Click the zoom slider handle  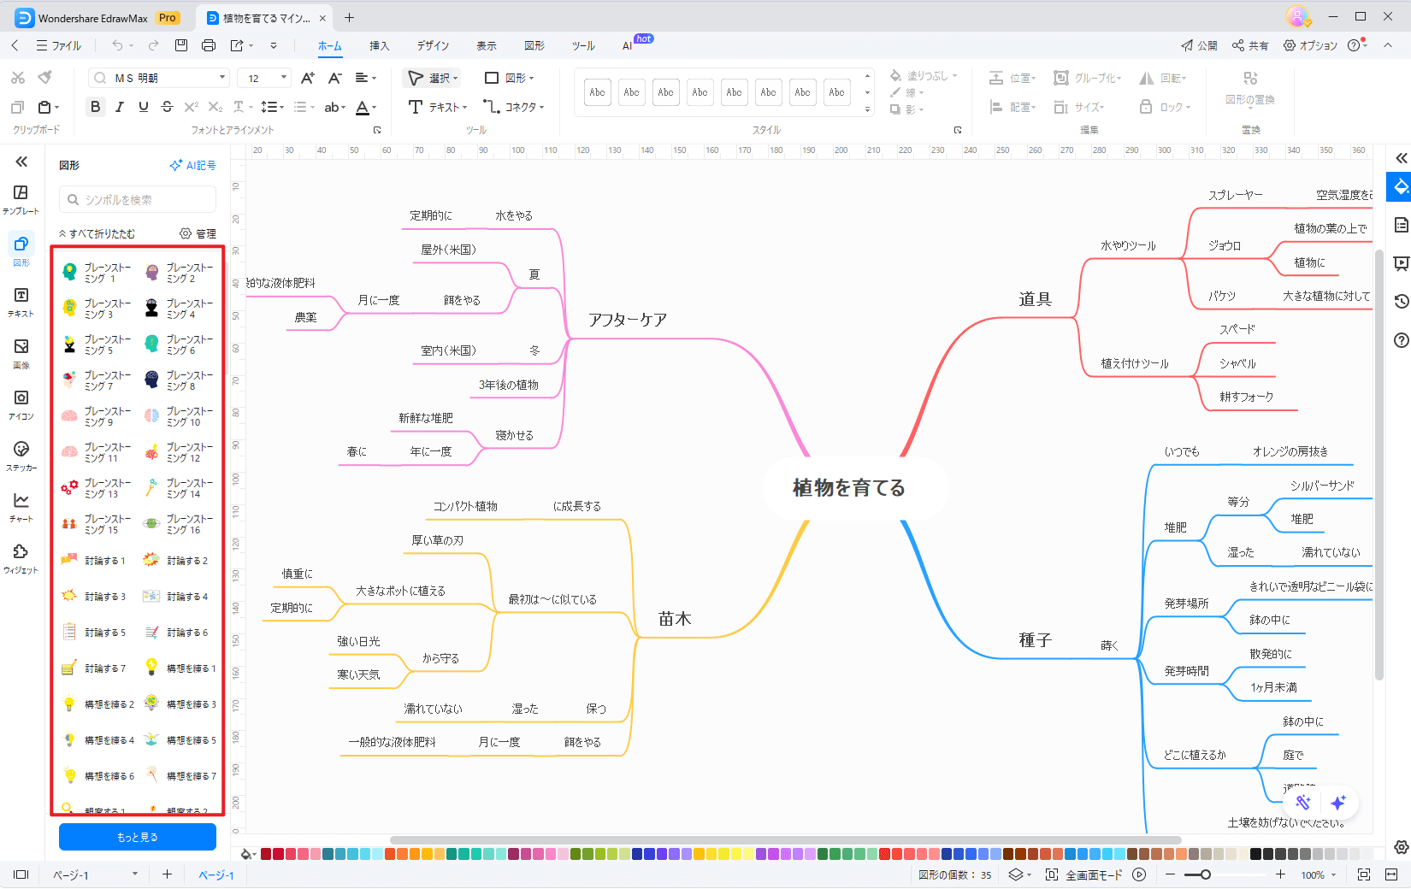(x=1206, y=874)
